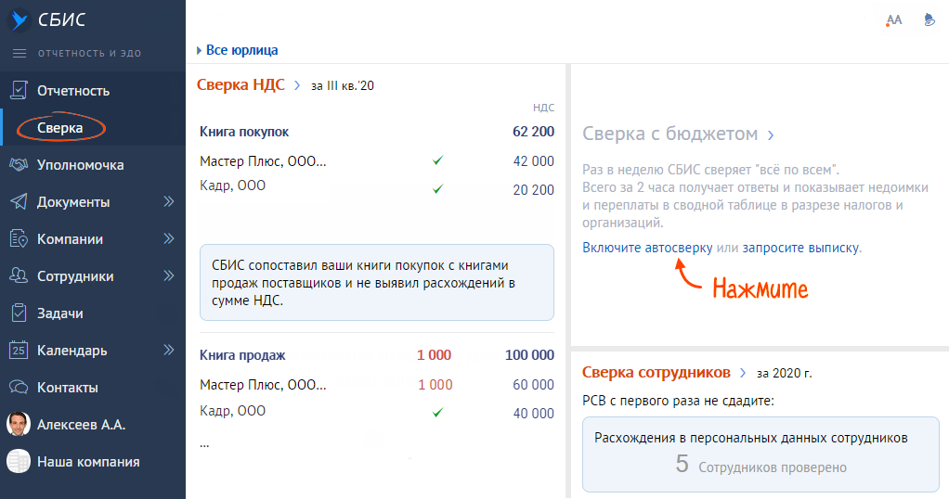Click the Контакты chat bubble icon
This screenshot has height=499, width=949.
coord(19,388)
